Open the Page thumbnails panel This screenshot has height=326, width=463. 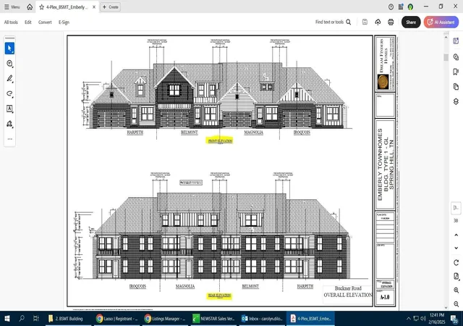point(456,86)
